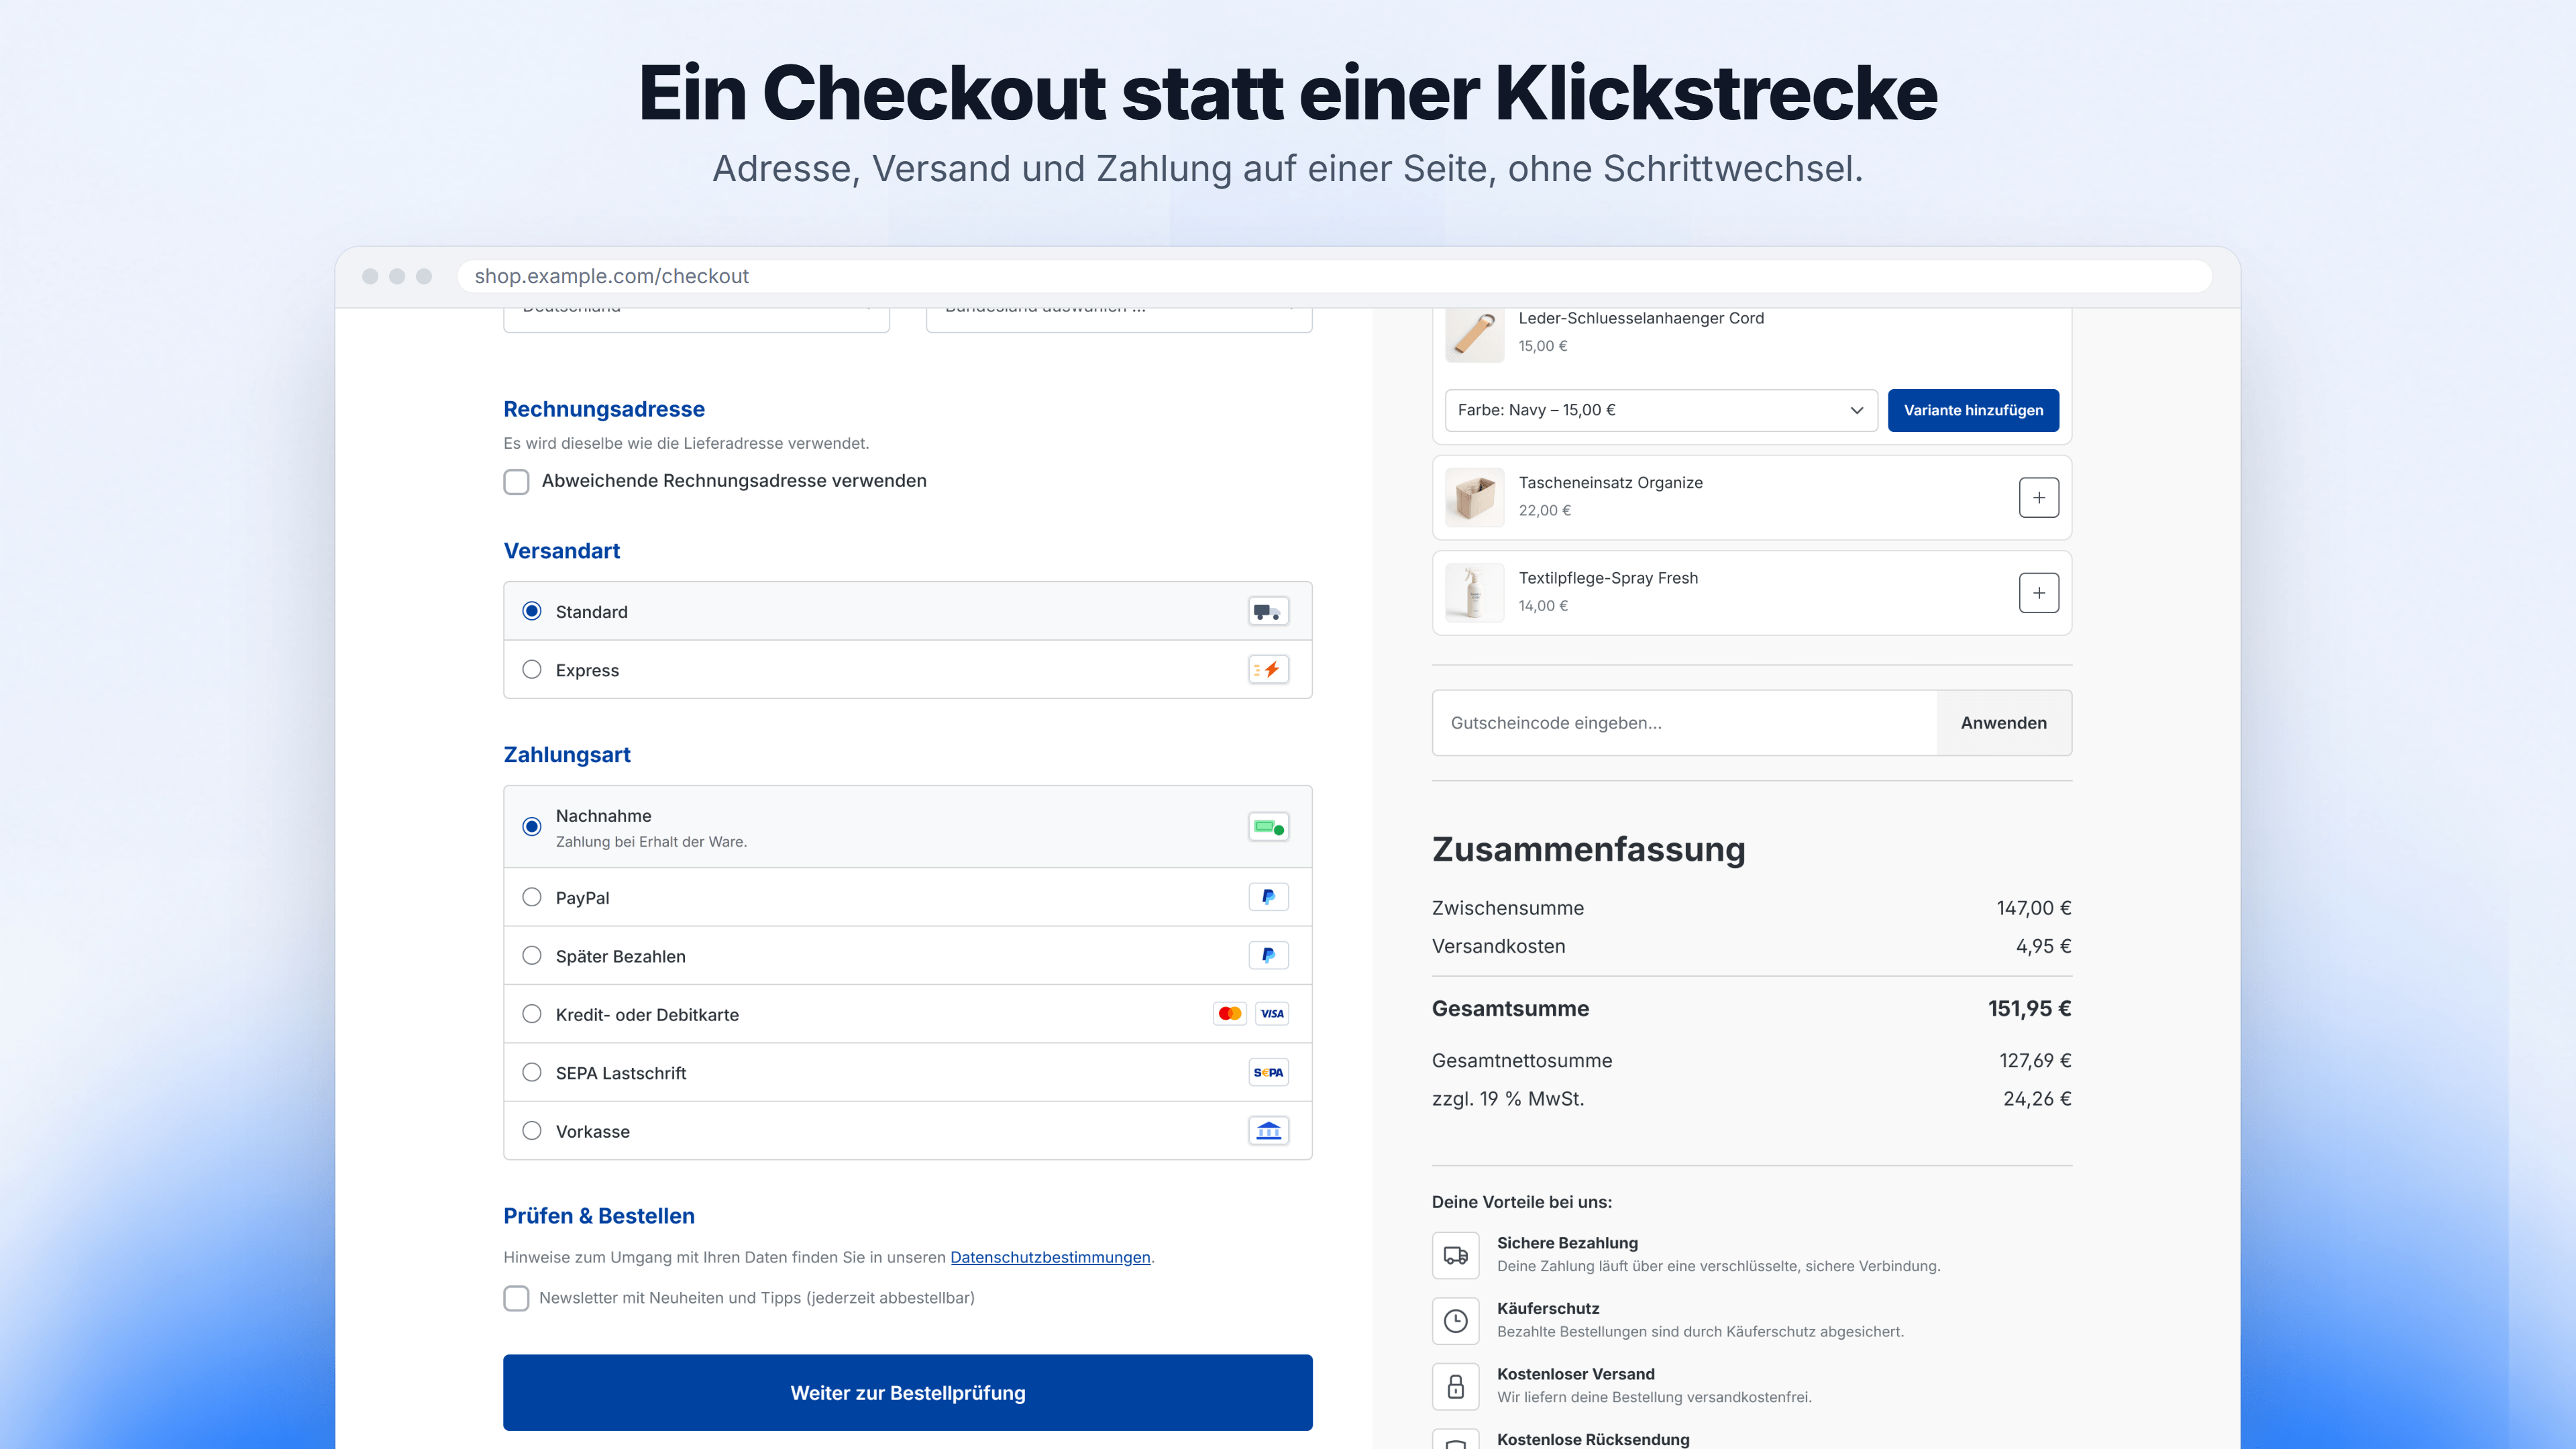The width and height of the screenshot is (2576, 1449).
Task: Click the Leder-Schluesselanhaenger Cord product thumbnail
Action: (x=1474, y=334)
